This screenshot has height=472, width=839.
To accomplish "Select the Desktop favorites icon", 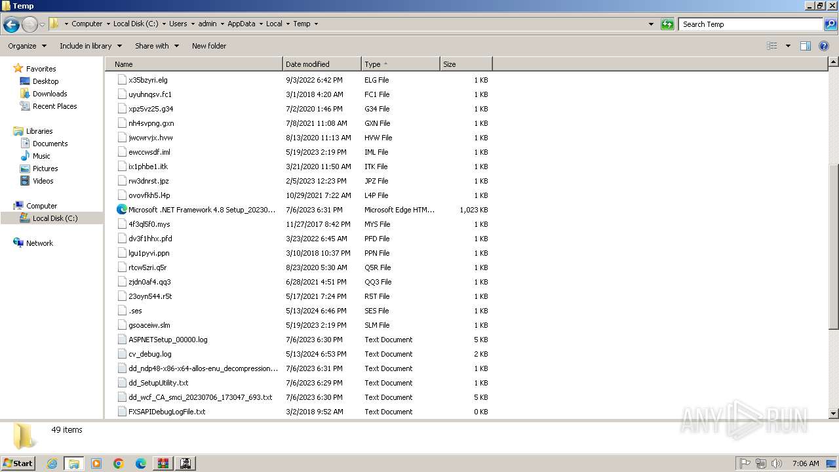I will click(x=25, y=81).
